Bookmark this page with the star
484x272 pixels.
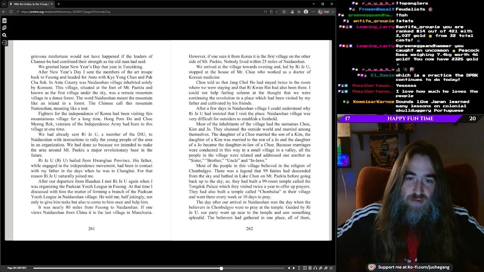(x=277, y=12)
